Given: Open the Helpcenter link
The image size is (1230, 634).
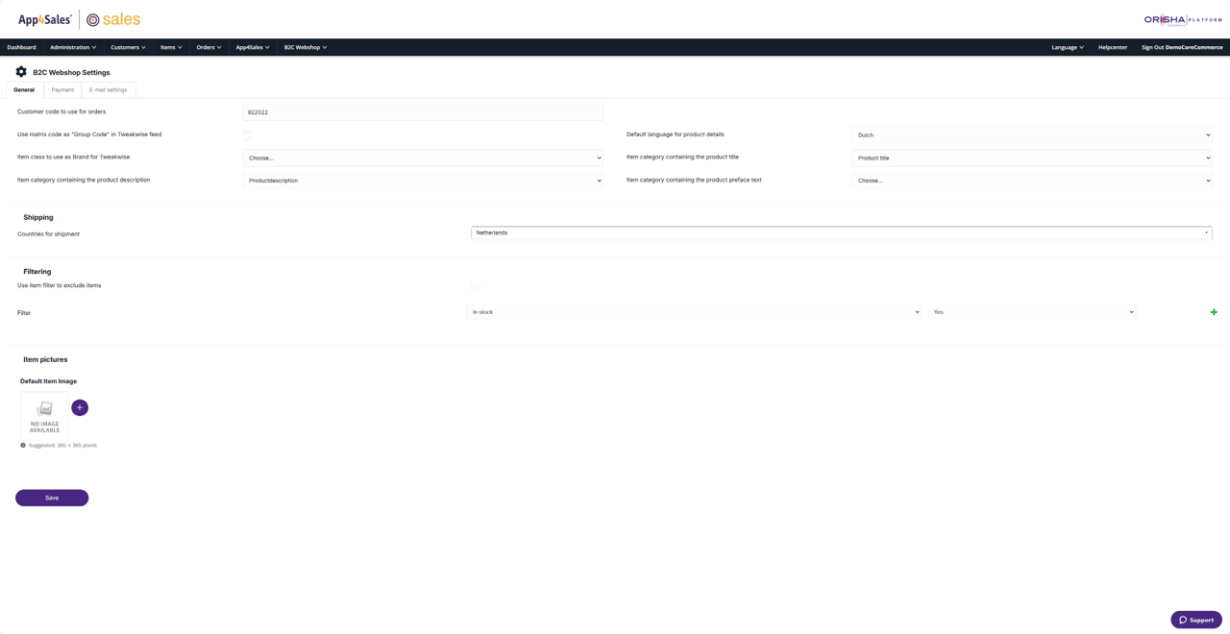Looking at the screenshot, I should [x=1113, y=47].
